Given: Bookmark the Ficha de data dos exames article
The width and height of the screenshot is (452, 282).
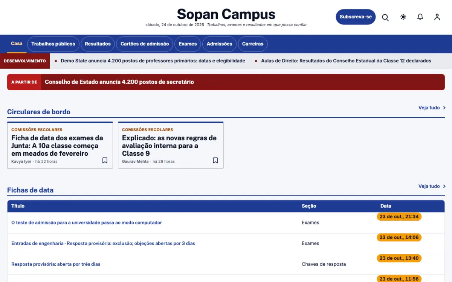Looking at the screenshot, I should [105, 161].
